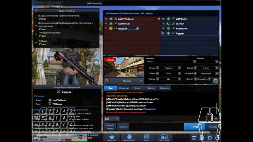Switch the RU input language indicator
Screen dimensions: 253x142
[216, 119]
